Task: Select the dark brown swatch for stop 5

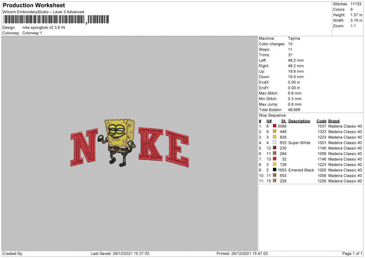Action: click(274, 148)
